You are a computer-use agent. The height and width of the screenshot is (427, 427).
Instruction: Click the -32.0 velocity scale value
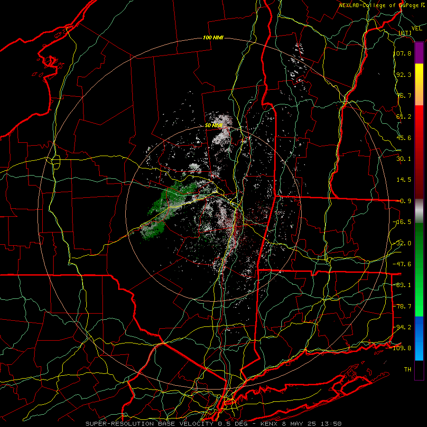[x=402, y=243]
